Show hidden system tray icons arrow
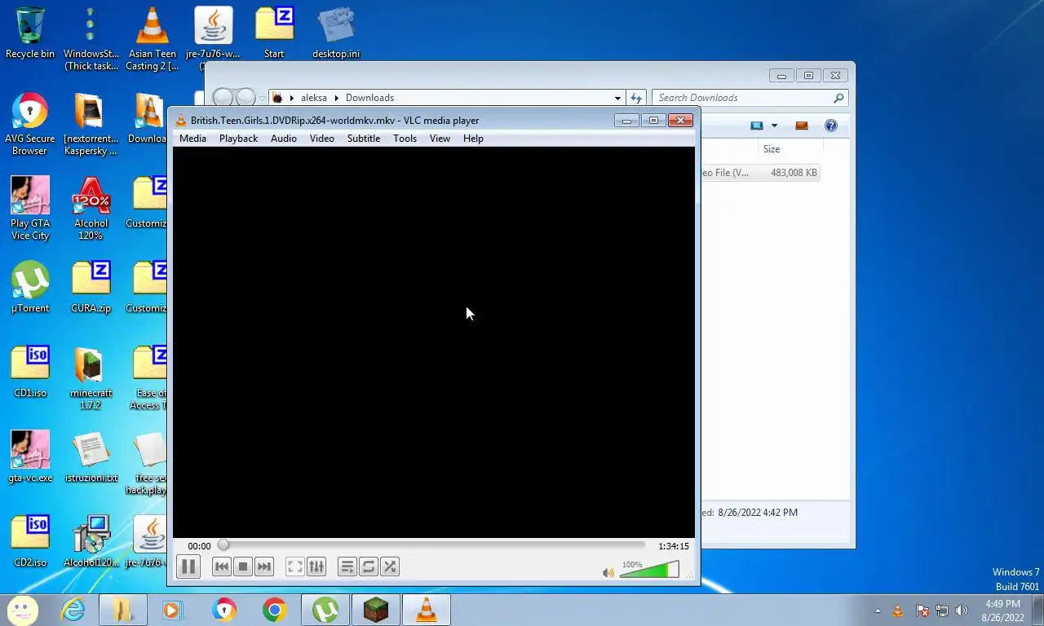This screenshot has height=626, width=1044. pos(878,611)
